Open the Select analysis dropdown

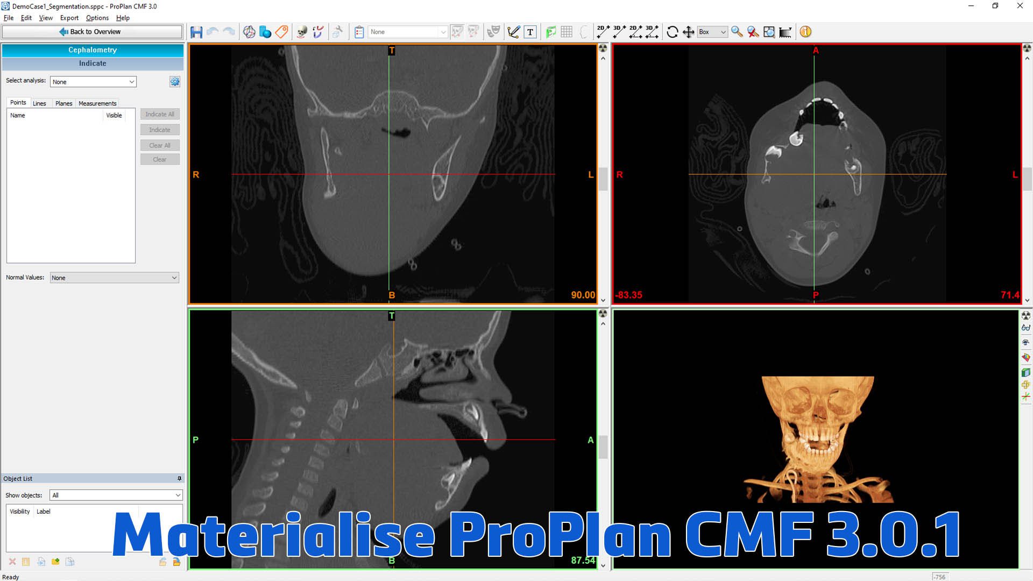(x=93, y=82)
